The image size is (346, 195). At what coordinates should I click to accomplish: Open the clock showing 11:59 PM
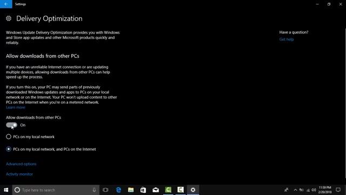click(x=325, y=190)
